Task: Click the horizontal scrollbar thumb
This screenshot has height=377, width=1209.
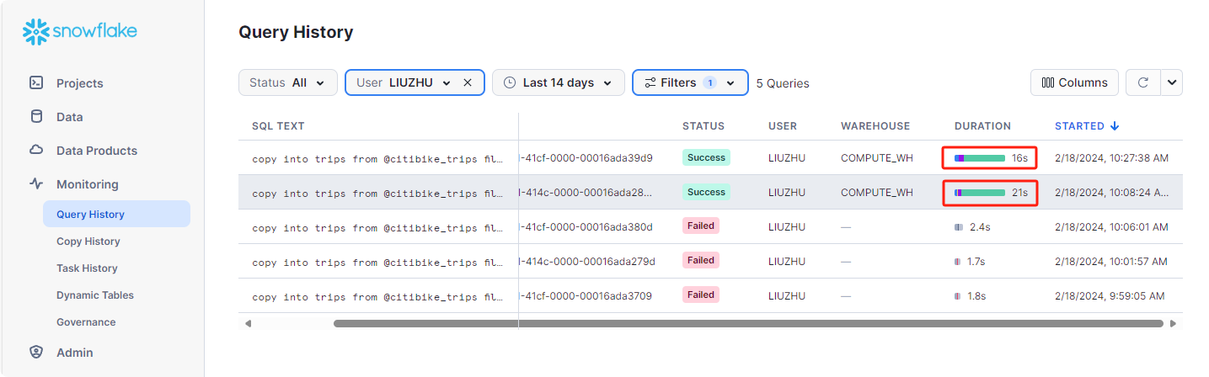Action: (x=748, y=323)
